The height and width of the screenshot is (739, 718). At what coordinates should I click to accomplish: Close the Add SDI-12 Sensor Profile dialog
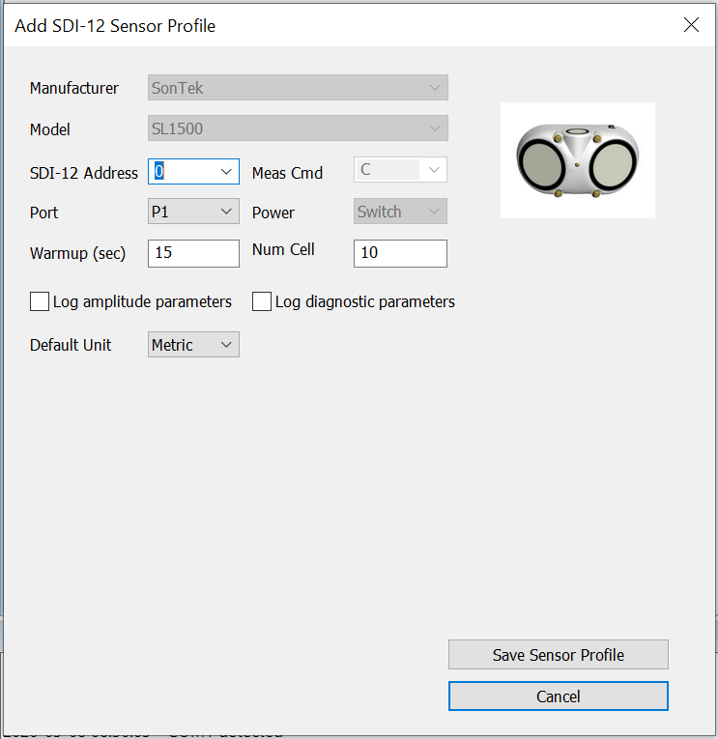pyautogui.click(x=691, y=25)
